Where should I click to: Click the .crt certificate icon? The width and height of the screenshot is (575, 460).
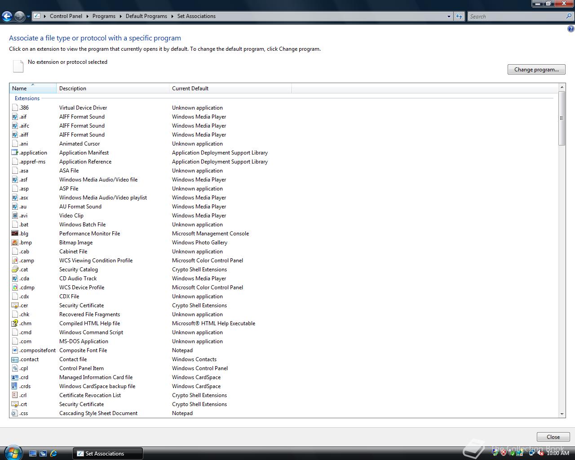pyautogui.click(x=15, y=404)
